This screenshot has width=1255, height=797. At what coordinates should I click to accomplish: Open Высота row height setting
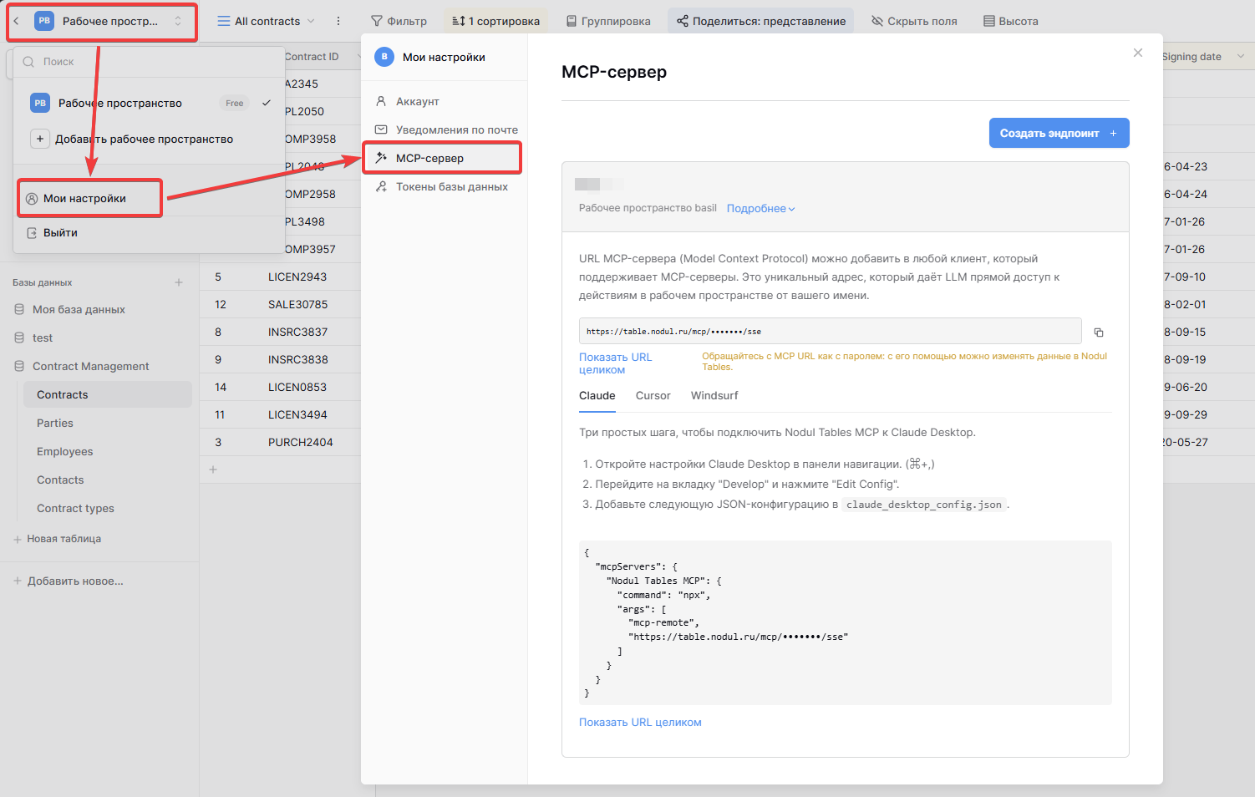1011,21
